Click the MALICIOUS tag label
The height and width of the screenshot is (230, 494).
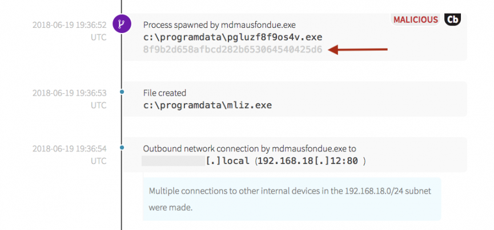(x=415, y=19)
